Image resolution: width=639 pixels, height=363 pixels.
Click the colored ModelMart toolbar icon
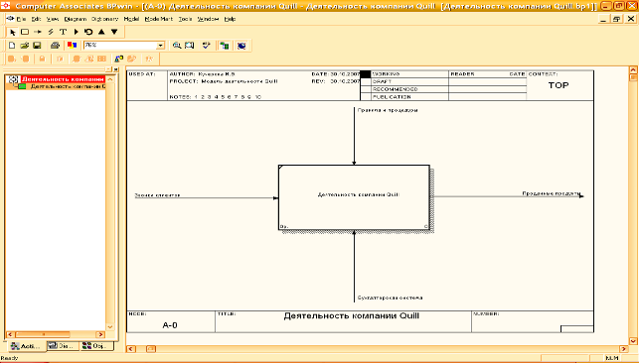click(x=119, y=59)
